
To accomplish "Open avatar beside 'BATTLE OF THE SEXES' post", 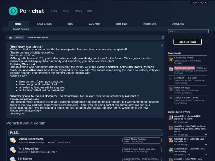I will 171,79.
